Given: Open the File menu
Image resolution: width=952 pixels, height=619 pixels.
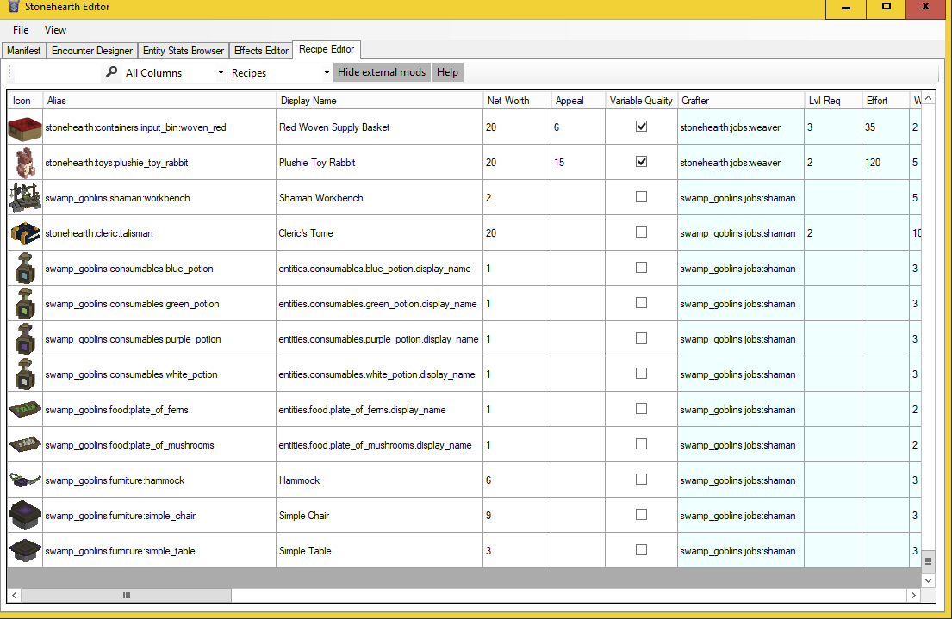Looking at the screenshot, I should pyautogui.click(x=21, y=30).
